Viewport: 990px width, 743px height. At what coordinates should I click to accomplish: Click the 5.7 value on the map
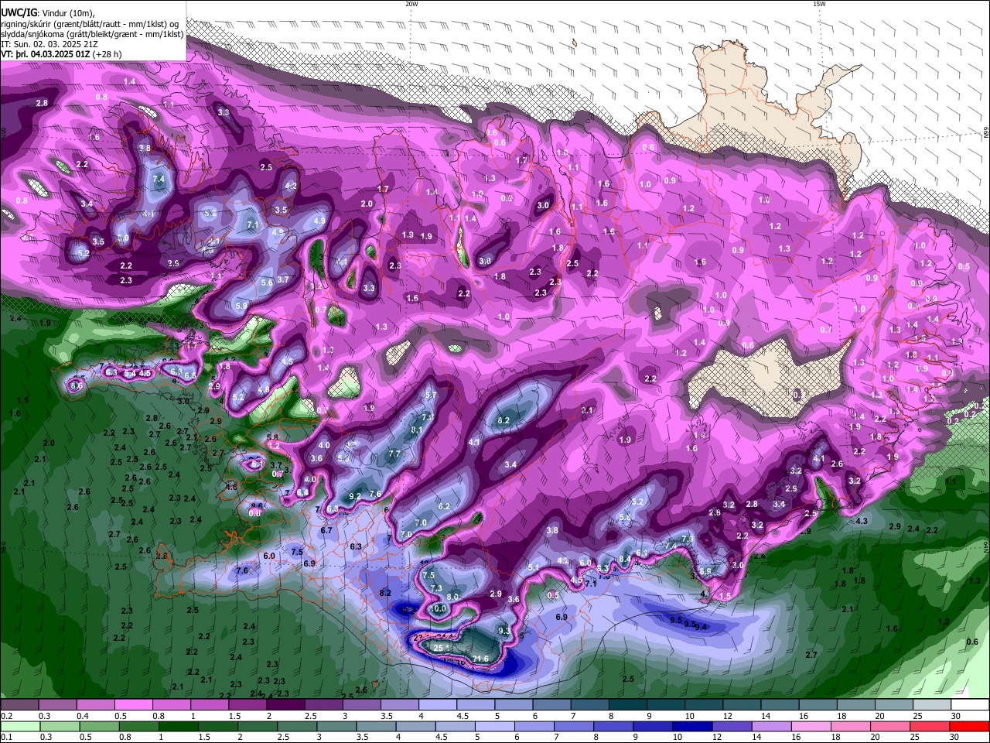click(x=431, y=395)
